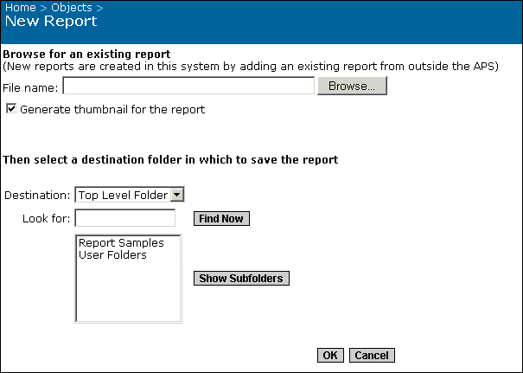
Task: Click the 'File name:' label
Action: (30, 87)
